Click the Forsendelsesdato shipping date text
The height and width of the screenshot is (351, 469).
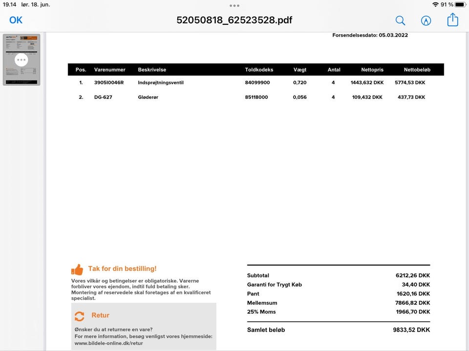[x=370, y=35]
